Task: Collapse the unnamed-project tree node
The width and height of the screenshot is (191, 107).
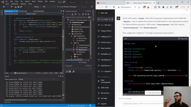Action: (x=67, y=23)
